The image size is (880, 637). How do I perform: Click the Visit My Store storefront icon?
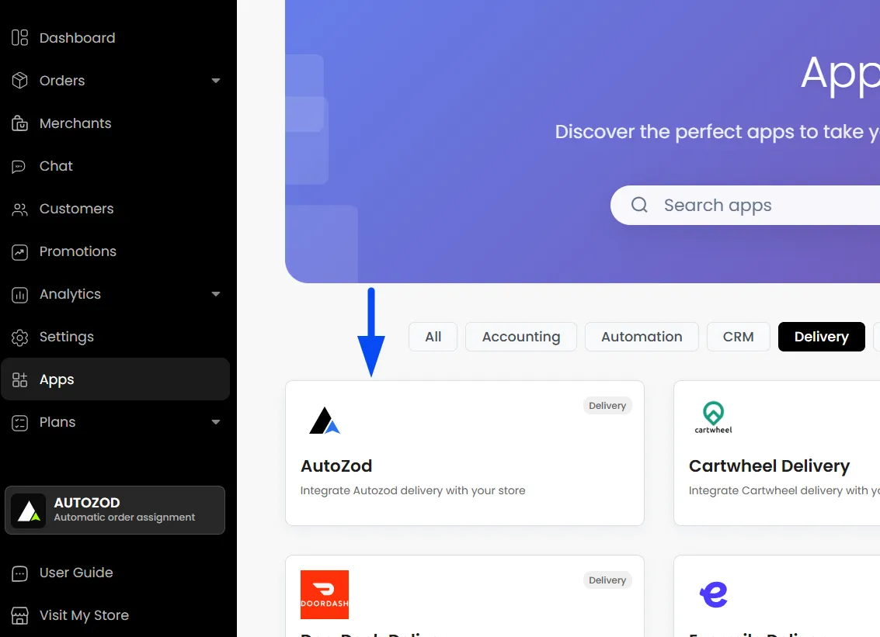point(19,616)
